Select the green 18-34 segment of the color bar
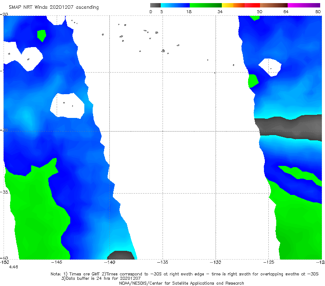 tap(206, 5)
